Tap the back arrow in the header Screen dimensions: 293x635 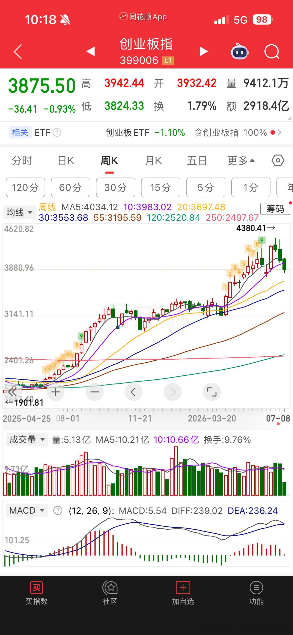pos(18,52)
